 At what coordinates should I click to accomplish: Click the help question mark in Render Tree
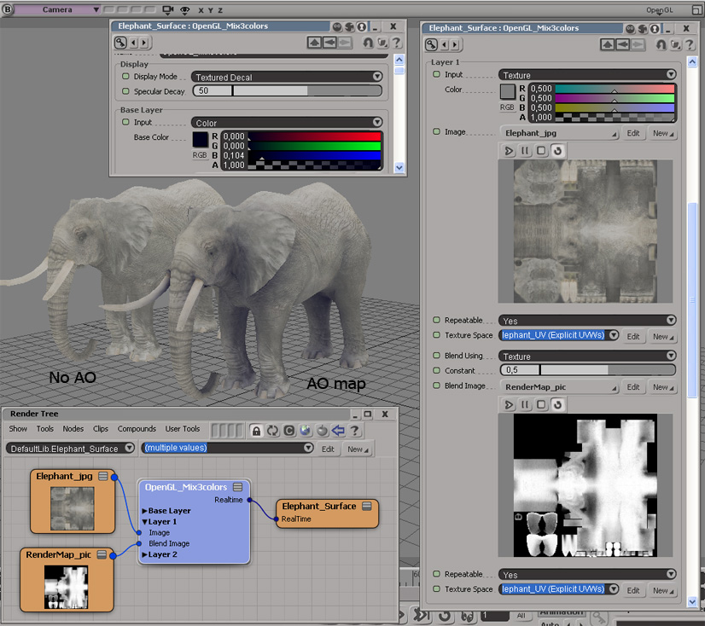click(x=355, y=431)
